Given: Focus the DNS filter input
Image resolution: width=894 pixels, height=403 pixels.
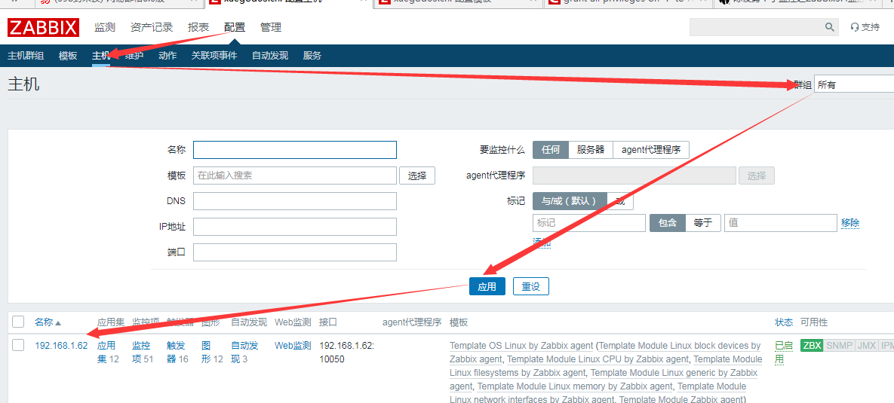Looking at the screenshot, I should pyautogui.click(x=295, y=201).
